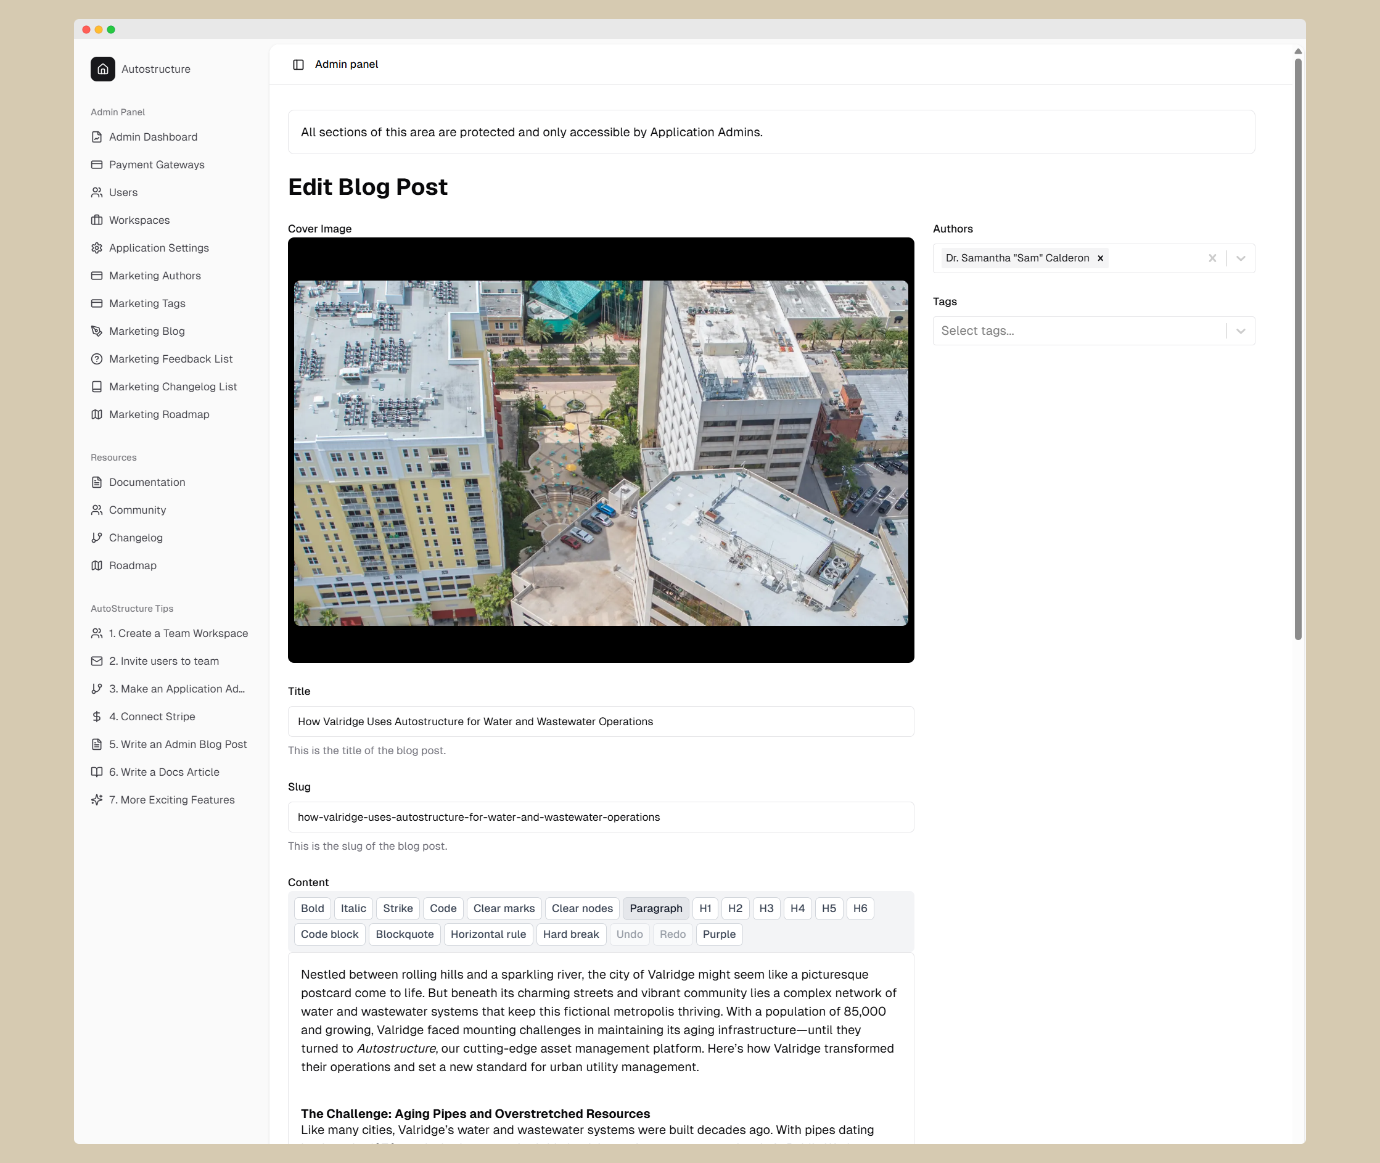Toggle Italic formatting in the editor
Viewport: 1380px width, 1163px height.
tap(353, 908)
